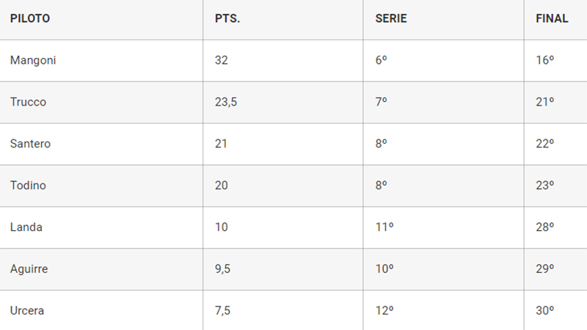Select Urcera's 12º serie position
The width and height of the screenshot is (587, 330).
point(384,311)
